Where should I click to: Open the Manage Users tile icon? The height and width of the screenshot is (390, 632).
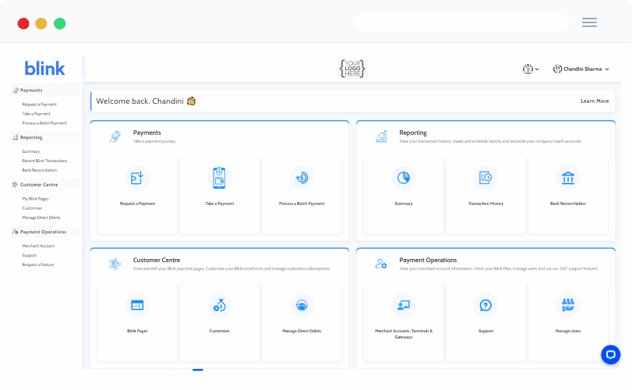click(x=568, y=305)
